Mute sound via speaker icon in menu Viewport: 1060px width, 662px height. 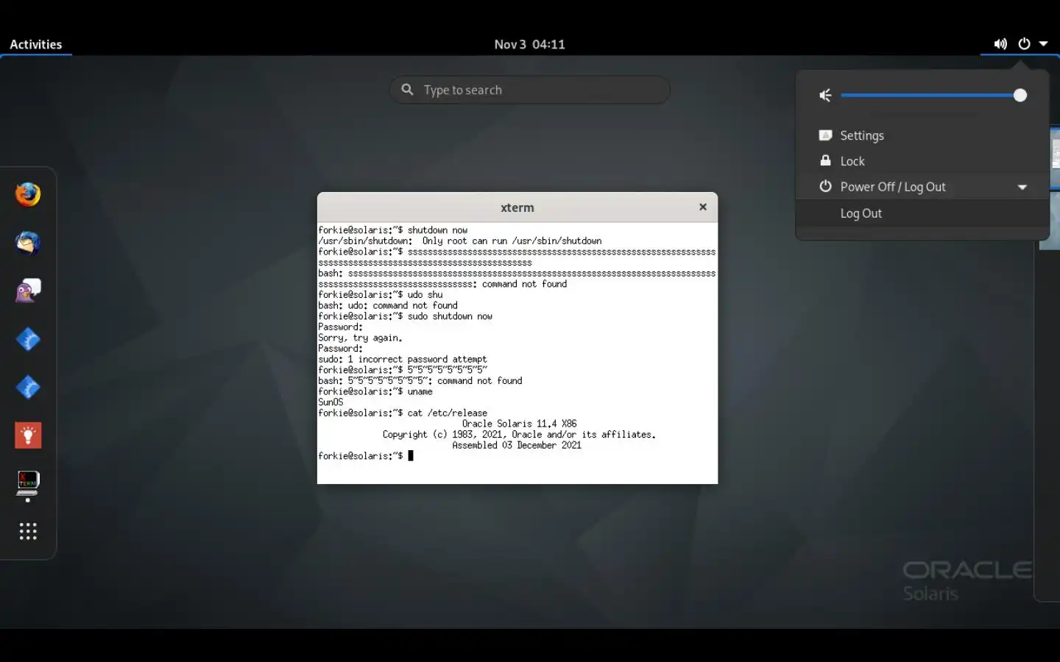coord(825,96)
